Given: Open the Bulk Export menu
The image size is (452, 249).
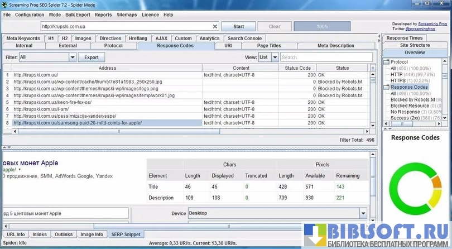Looking at the screenshot, I should (78, 15).
